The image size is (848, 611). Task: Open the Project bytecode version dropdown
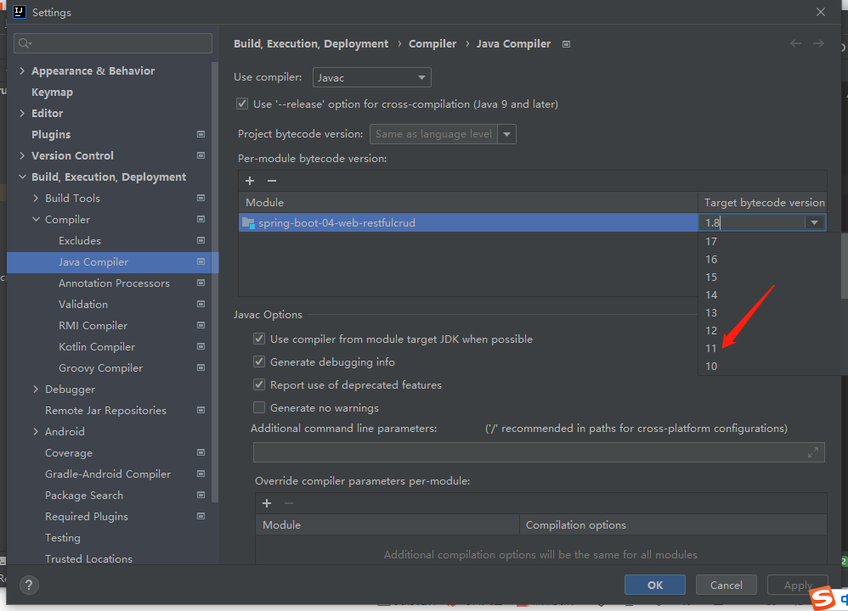click(x=507, y=133)
